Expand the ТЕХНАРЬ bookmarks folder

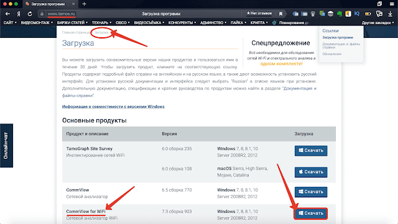coord(101,22)
